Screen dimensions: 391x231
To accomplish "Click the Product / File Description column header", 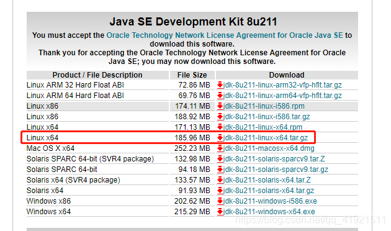I will [x=97, y=75].
